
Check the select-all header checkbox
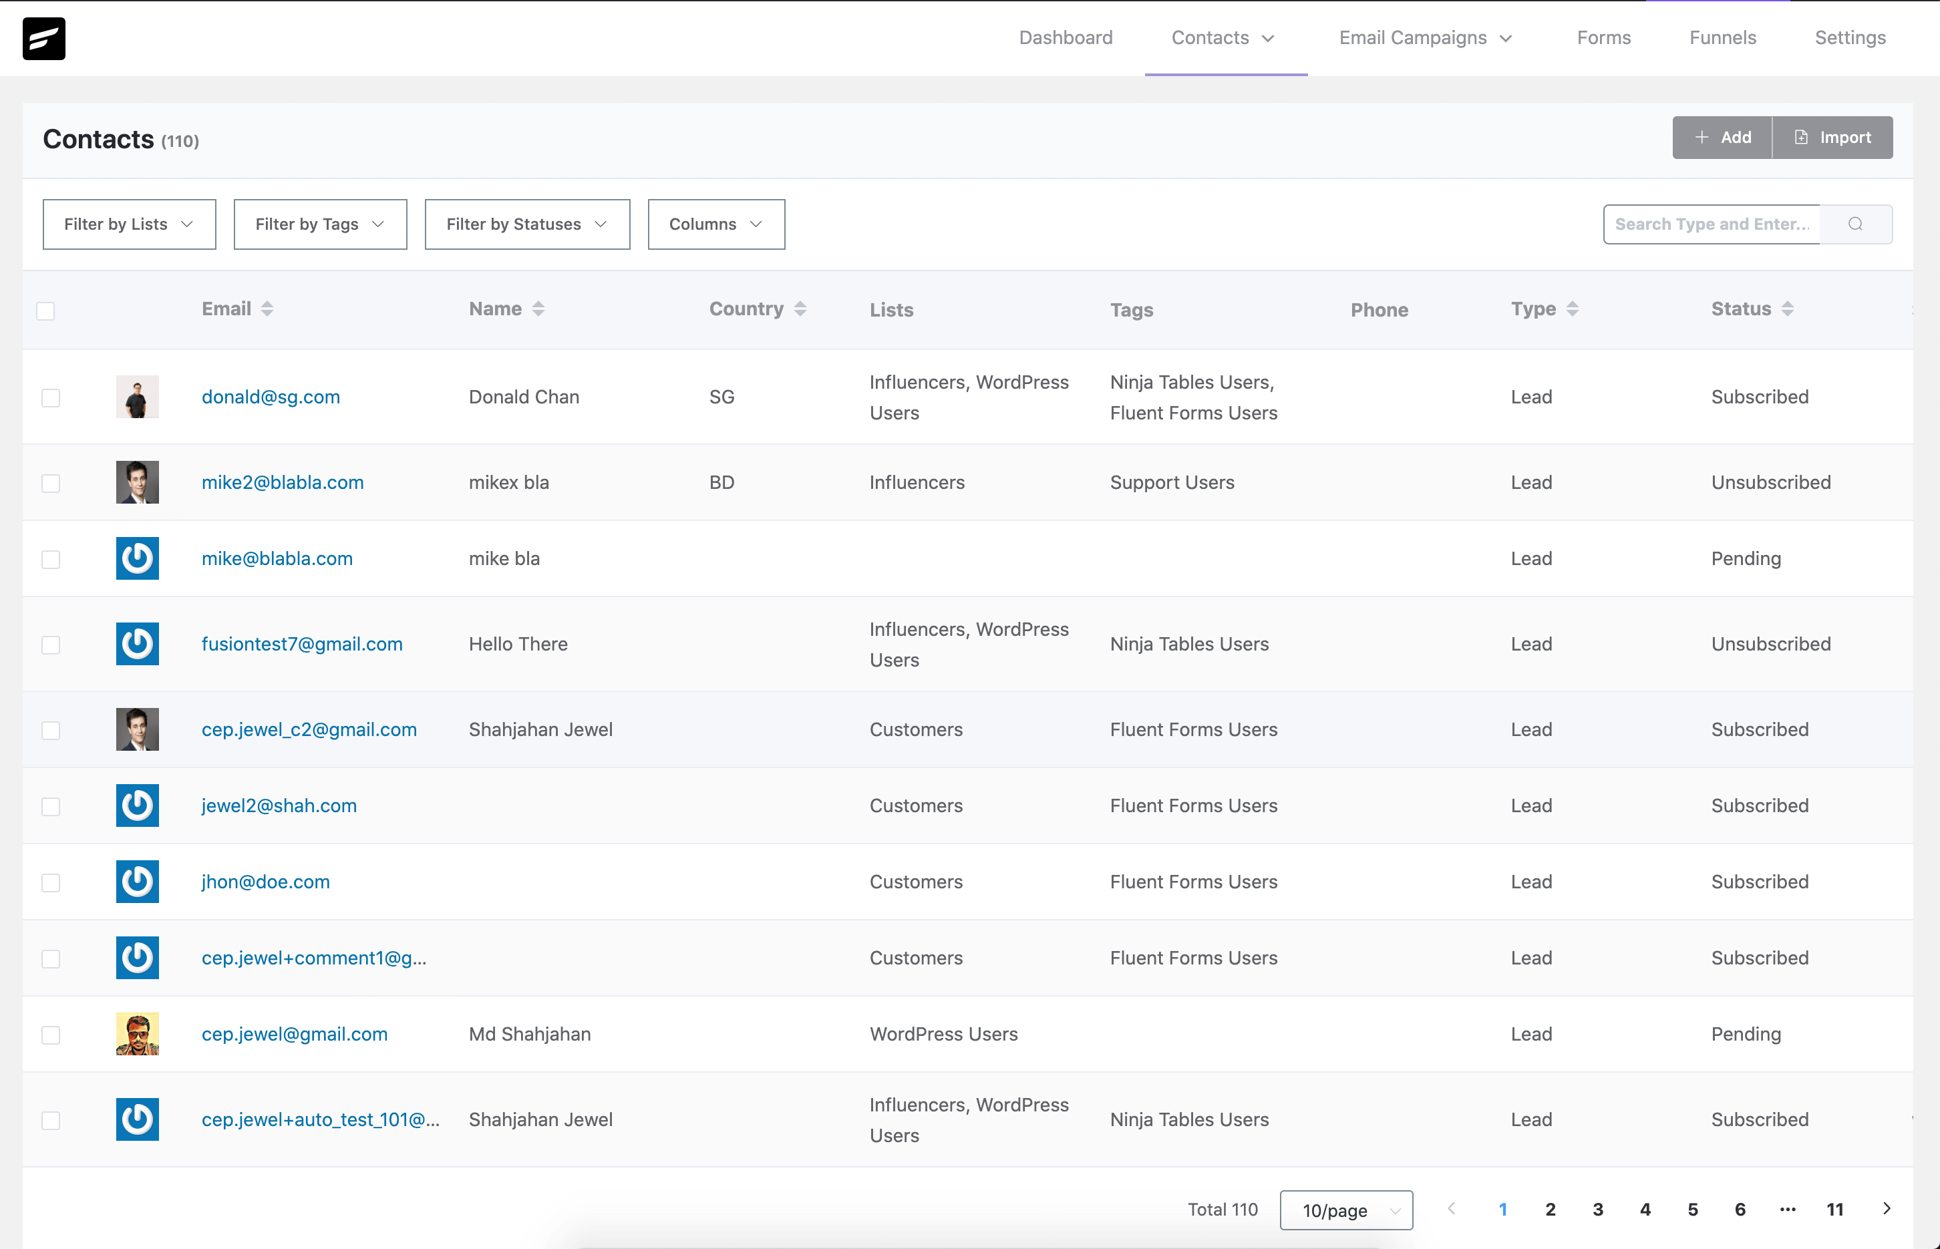click(x=45, y=311)
